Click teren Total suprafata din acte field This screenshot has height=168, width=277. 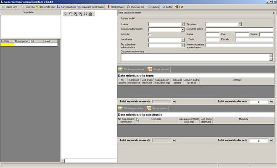258,102
